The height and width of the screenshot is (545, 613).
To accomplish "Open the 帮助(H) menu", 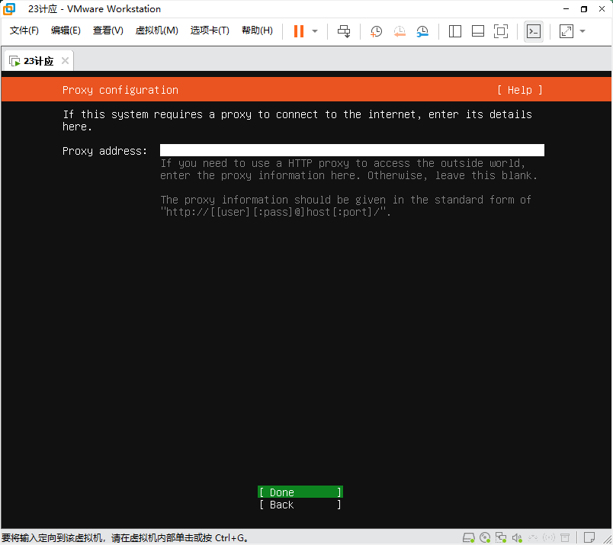I will coord(257,30).
